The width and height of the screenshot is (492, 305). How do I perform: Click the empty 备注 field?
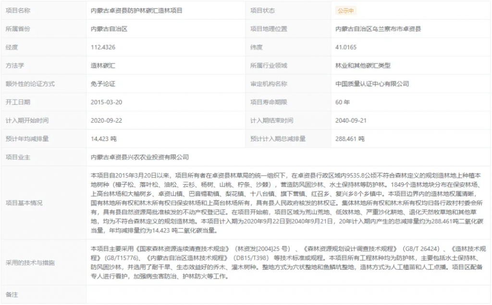coord(288,294)
